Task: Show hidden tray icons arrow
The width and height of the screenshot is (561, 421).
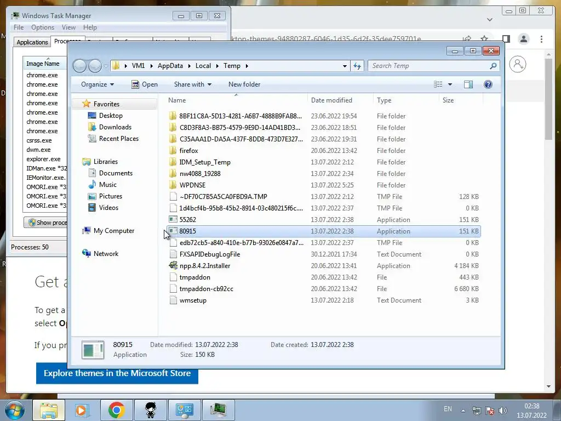Action: 463,411
